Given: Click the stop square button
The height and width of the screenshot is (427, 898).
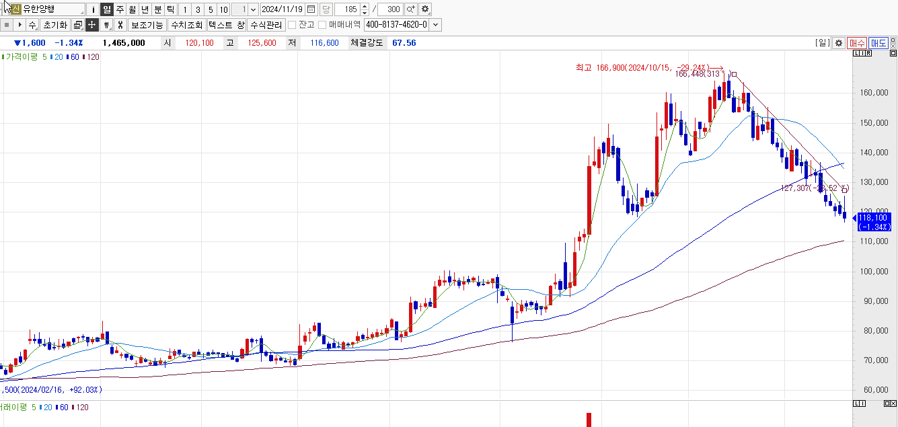Looking at the screenshot, I should 7,25.
